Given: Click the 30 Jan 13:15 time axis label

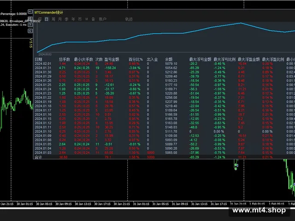Looking at the screenshot, I should (x=83, y=204).
